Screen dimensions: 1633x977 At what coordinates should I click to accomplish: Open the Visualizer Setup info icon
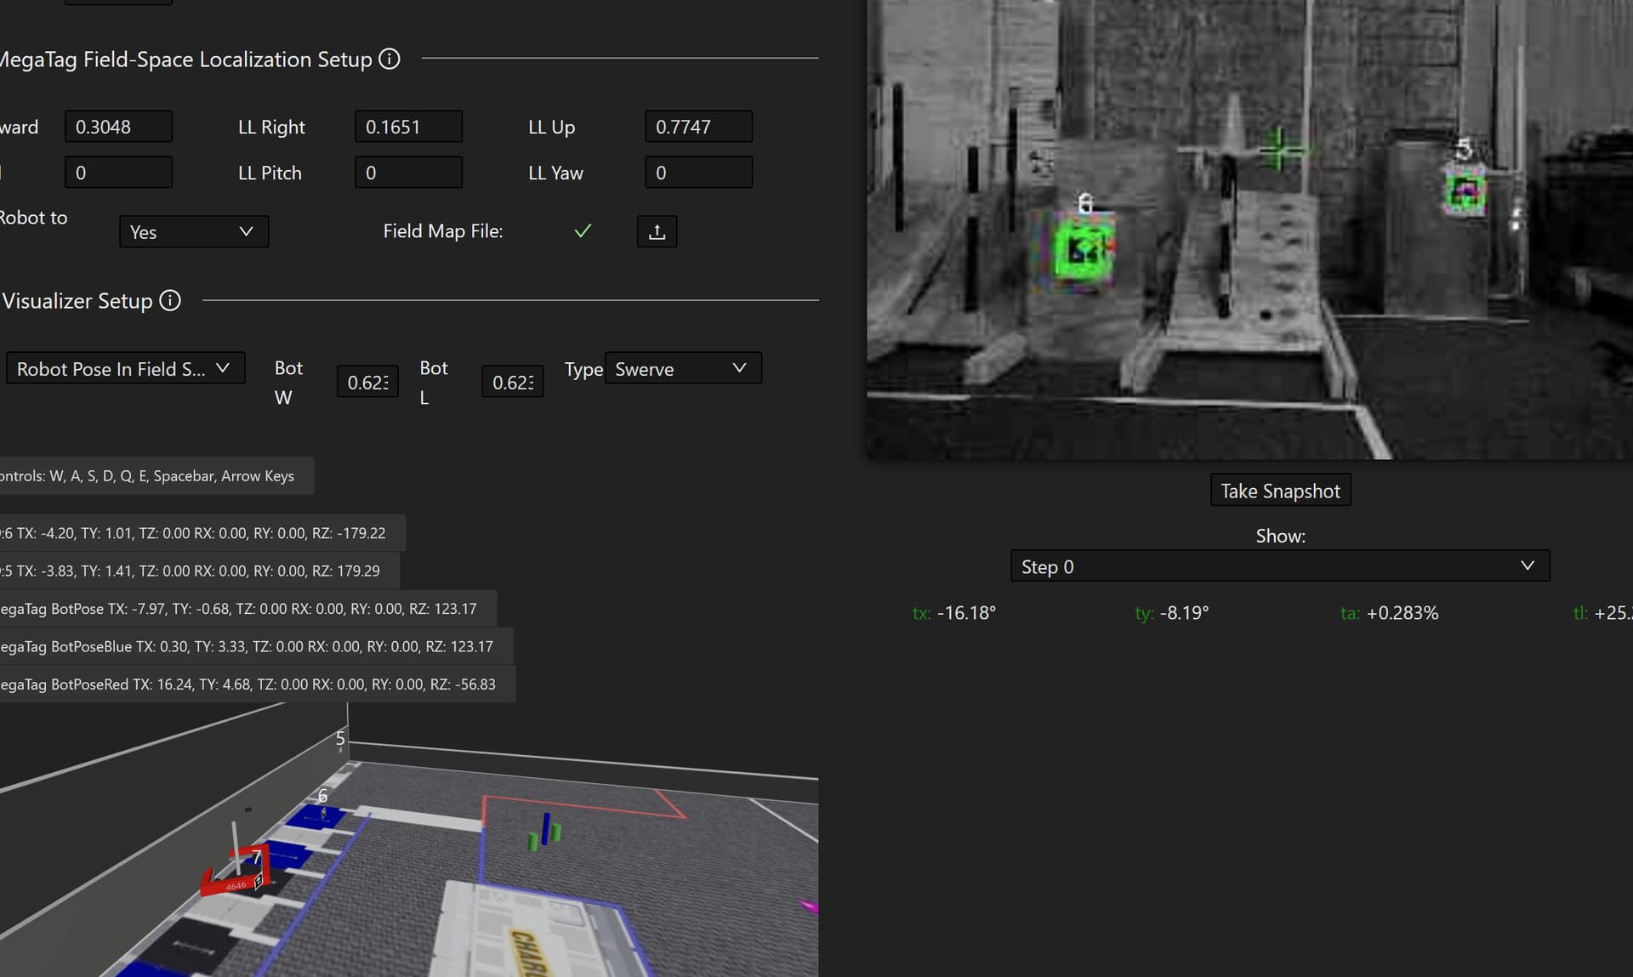click(x=170, y=300)
